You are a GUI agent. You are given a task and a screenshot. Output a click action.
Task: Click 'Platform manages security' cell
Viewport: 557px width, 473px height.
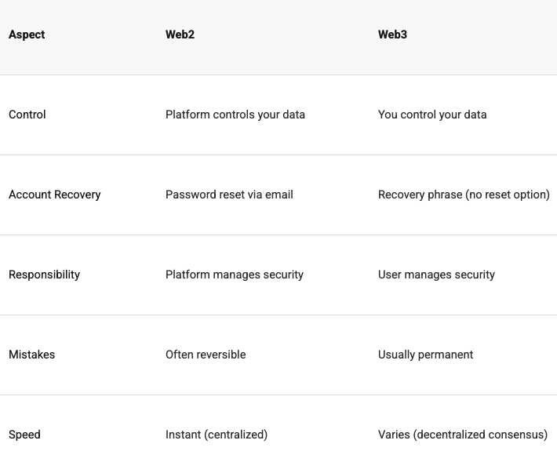pyautogui.click(x=235, y=275)
